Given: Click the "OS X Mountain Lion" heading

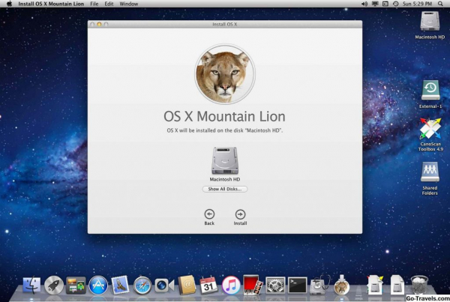Looking at the screenshot, I should [x=224, y=116].
